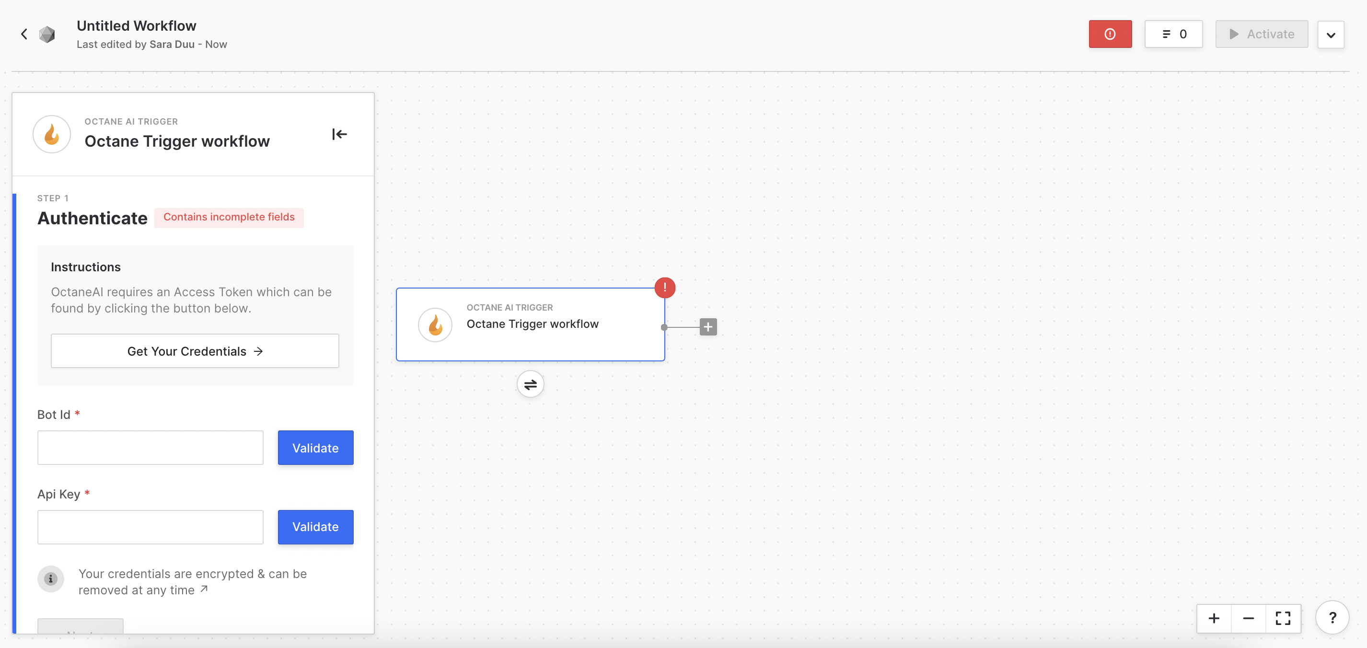Click the gray workflow gem logo icon
This screenshot has width=1367, height=648.
(x=47, y=35)
